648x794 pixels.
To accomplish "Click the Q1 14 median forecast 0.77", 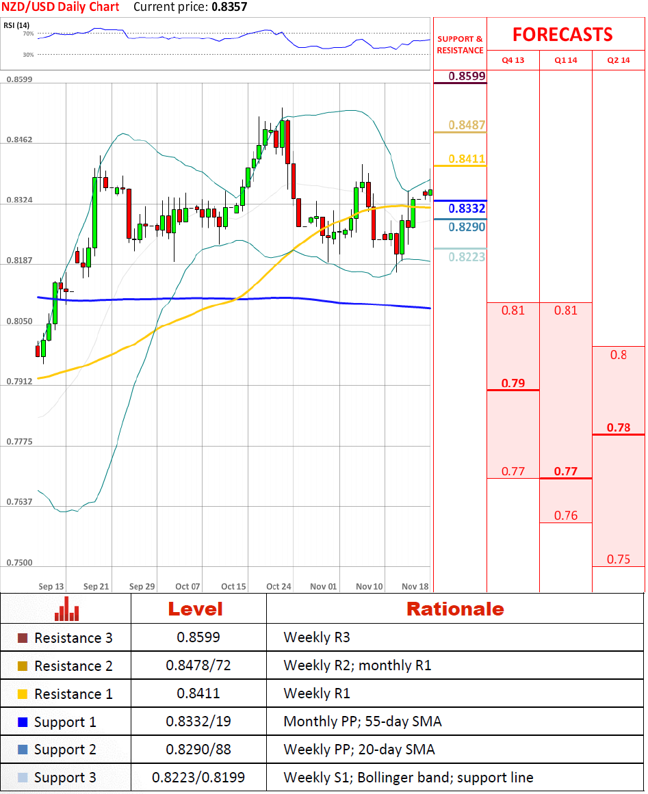I will (565, 471).
